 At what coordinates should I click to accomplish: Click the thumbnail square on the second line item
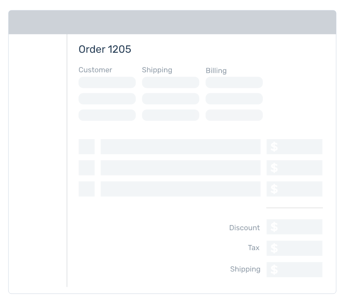(86, 168)
